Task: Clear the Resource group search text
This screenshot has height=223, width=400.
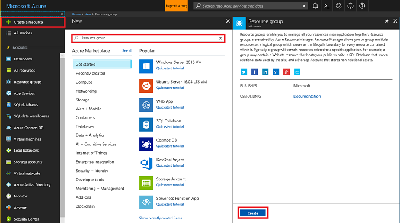Action: [x=220, y=38]
